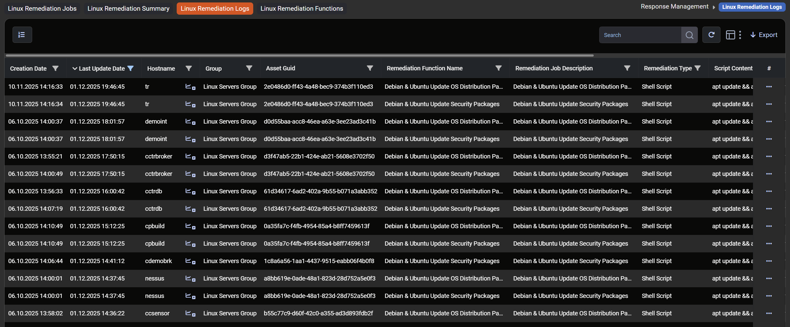Open the row actions menu for the first tr row

(x=769, y=87)
